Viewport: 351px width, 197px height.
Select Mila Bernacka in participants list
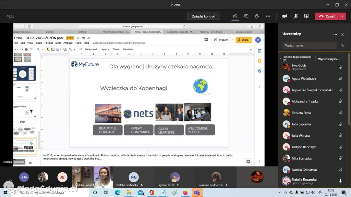pyautogui.click(x=301, y=158)
